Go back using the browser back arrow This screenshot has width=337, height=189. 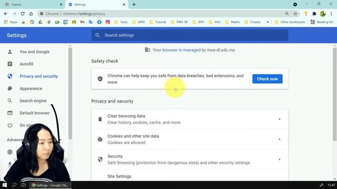(6, 14)
